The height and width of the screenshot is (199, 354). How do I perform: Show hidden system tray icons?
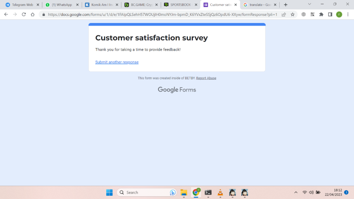click(296, 192)
